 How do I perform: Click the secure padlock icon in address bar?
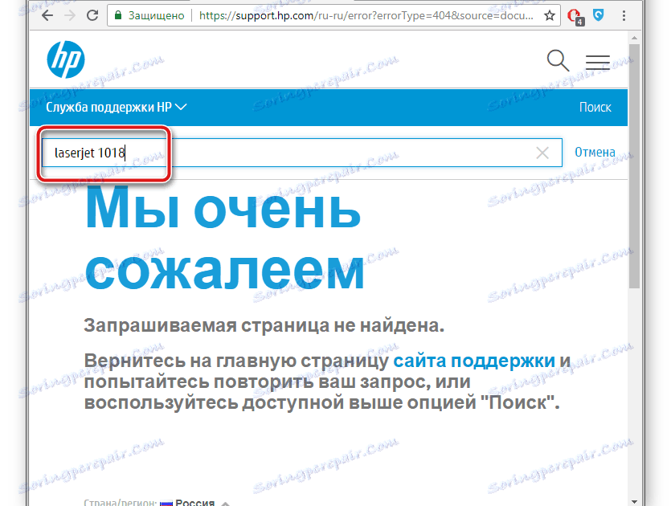pyautogui.click(x=118, y=15)
